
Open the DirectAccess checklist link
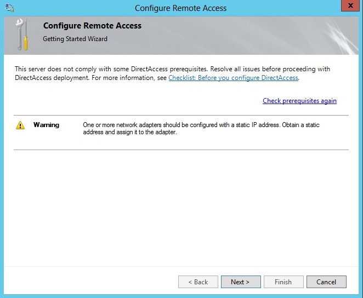click(x=233, y=78)
